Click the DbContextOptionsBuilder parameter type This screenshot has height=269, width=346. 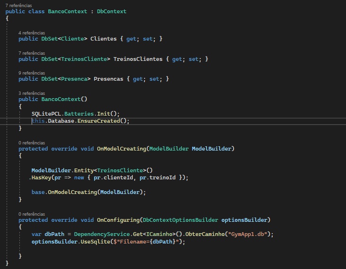(x=180, y=220)
